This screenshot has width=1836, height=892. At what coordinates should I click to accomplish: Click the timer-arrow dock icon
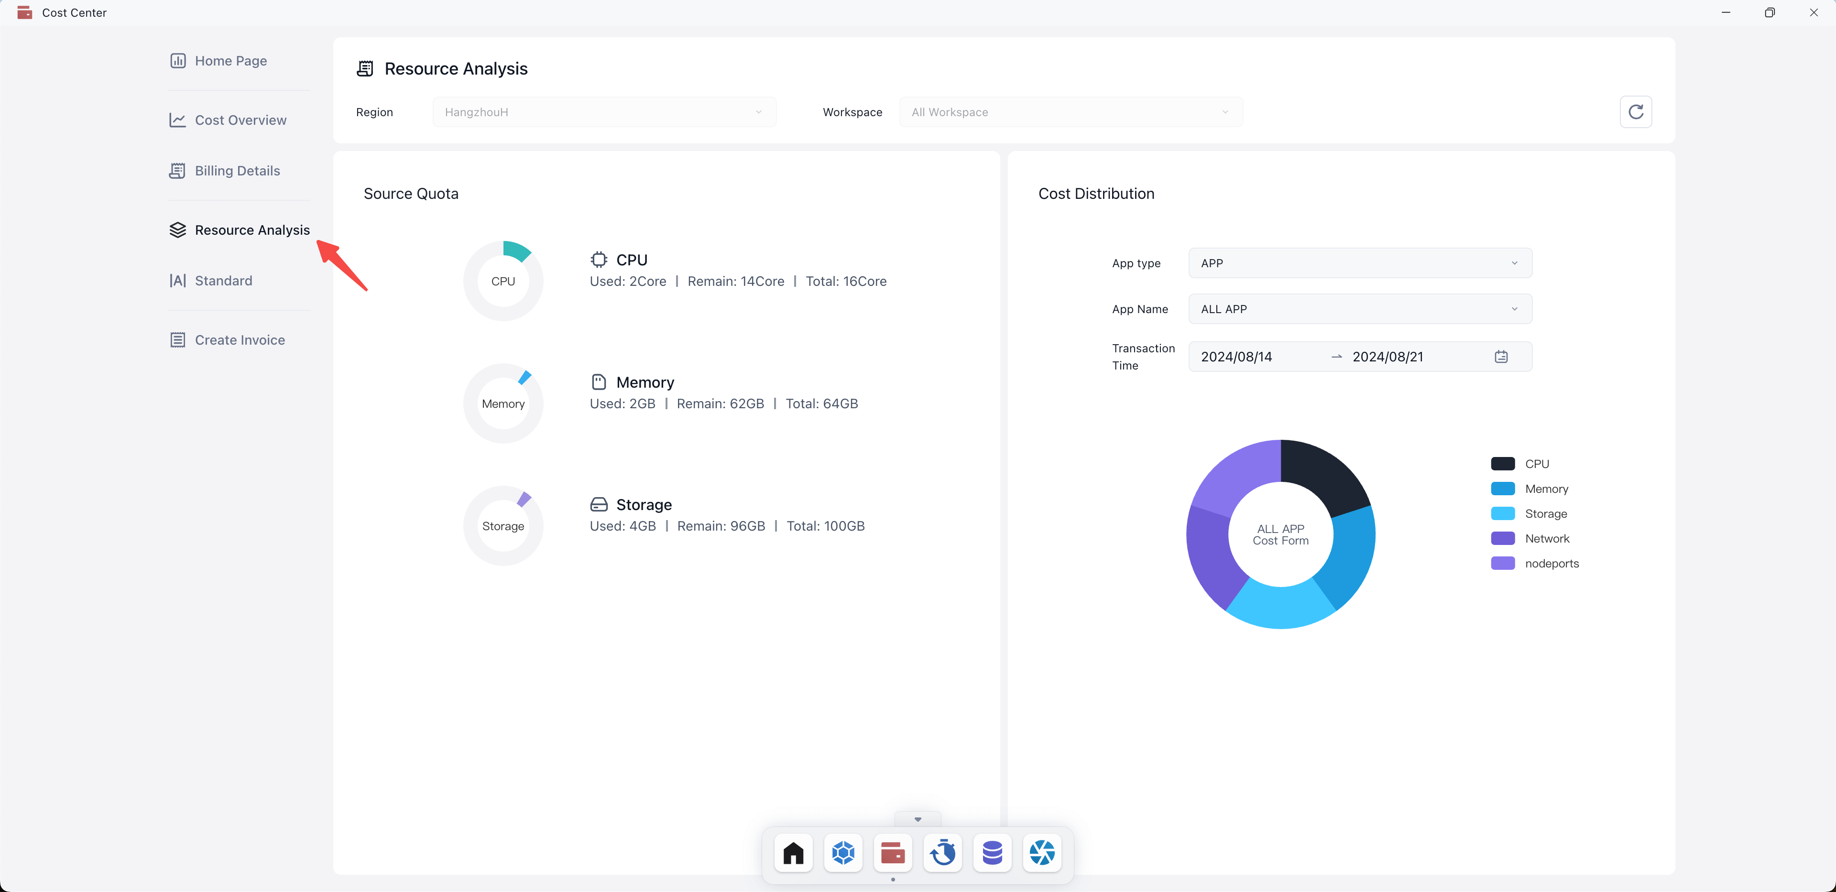(942, 853)
